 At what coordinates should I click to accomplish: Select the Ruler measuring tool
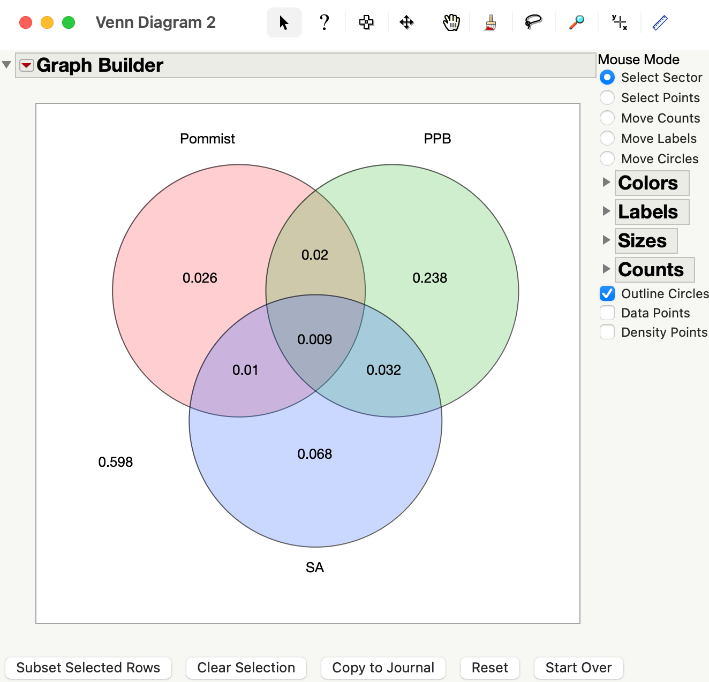point(660,22)
